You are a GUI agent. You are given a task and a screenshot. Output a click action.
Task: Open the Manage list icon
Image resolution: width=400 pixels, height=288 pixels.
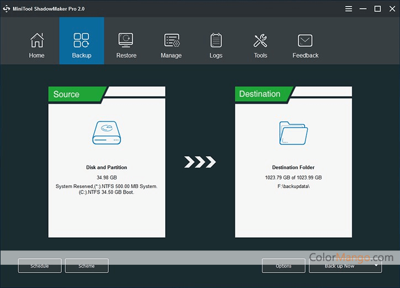tap(171, 41)
